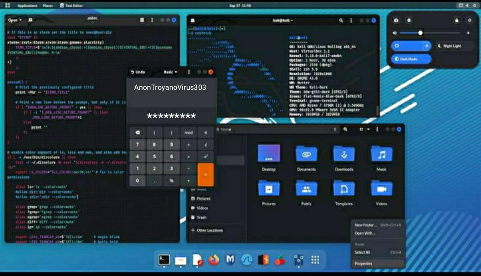The width and height of the screenshot is (481, 276).
Task: Open the Basic mode dropdown in Calculator
Action: coord(170,72)
